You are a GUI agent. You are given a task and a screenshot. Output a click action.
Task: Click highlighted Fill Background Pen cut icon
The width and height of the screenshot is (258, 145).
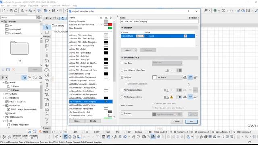(190, 97)
